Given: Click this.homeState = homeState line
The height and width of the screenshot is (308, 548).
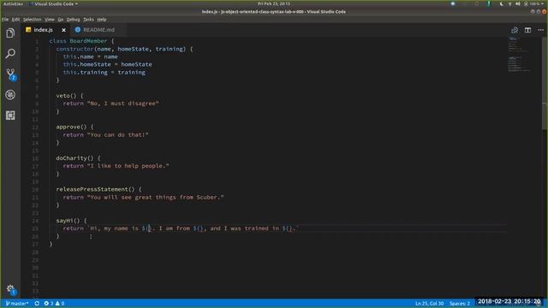Looking at the screenshot, I should 107,65.
